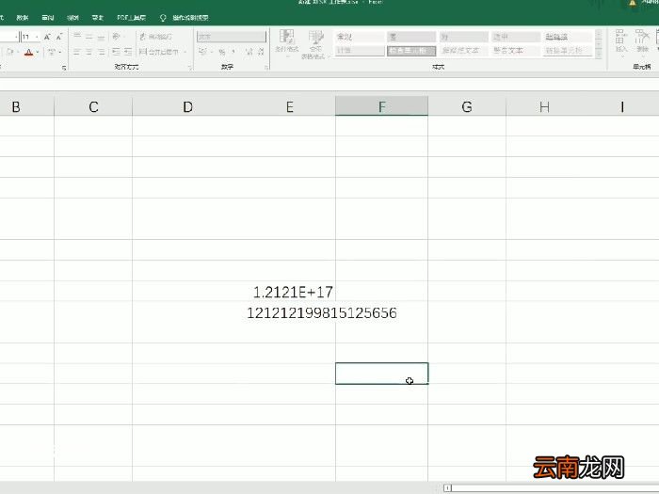Viewport: 659px width, 494px height.
Task: Apply the 适中 cell style
Action: (516, 37)
